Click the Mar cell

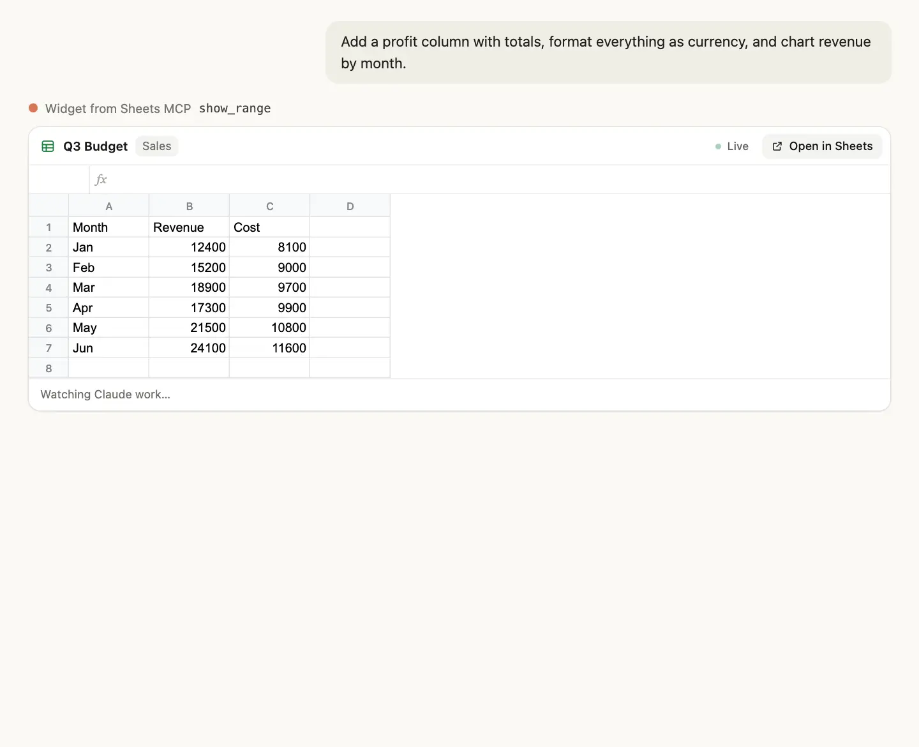109,287
